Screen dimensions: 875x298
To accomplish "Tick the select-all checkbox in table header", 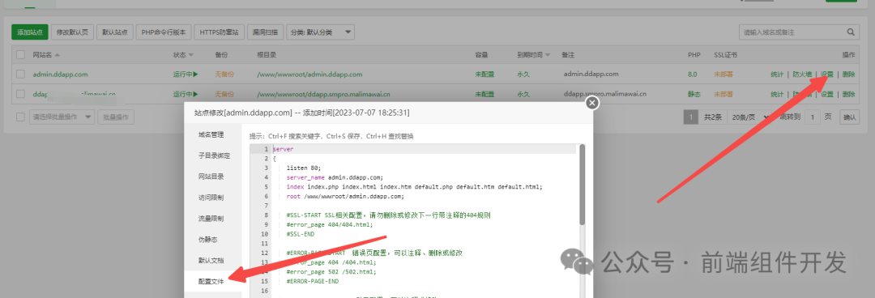I will (x=20, y=55).
